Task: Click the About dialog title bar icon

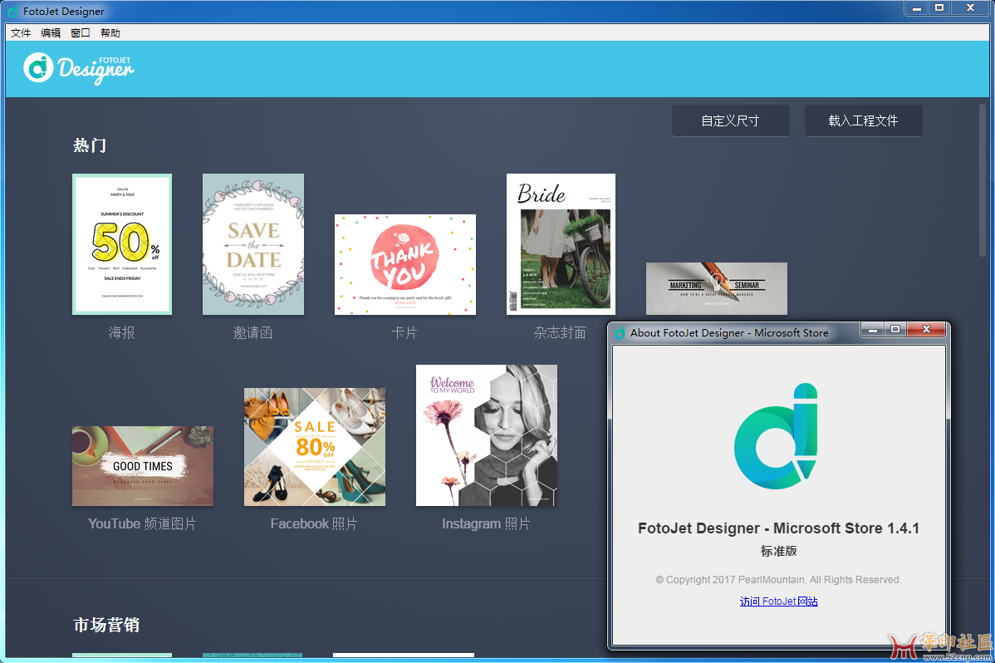Action: point(620,333)
